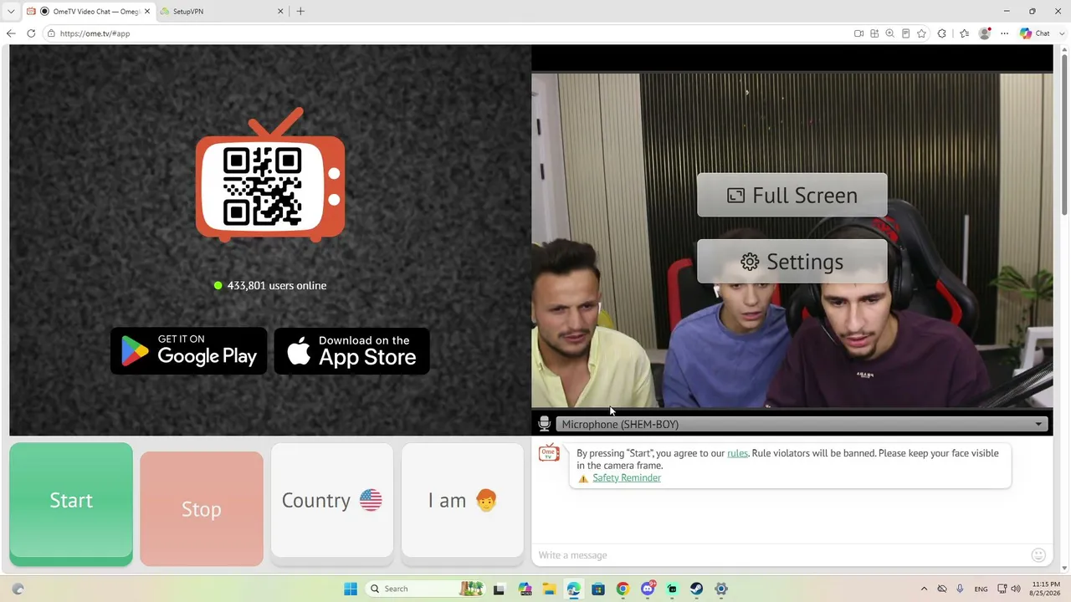The width and height of the screenshot is (1071, 602).
Task: Go back using the browser back arrow
Action: [x=11, y=33]
